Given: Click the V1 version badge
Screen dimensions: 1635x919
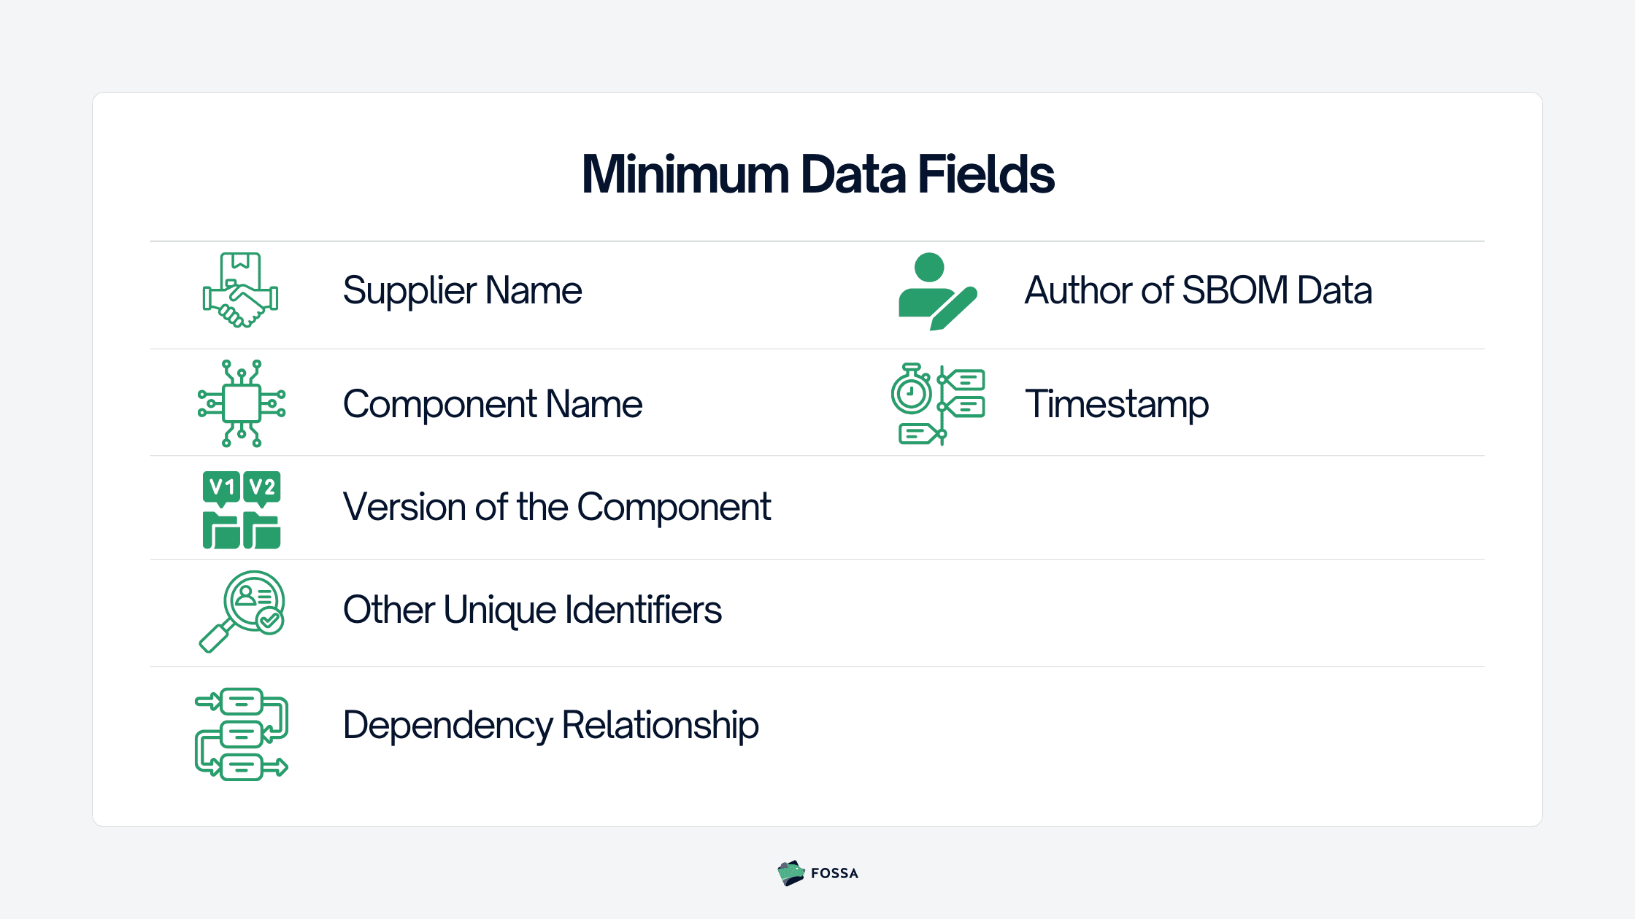Looking at the screenshot, I should pyautogui.click(x=221, y=487).
